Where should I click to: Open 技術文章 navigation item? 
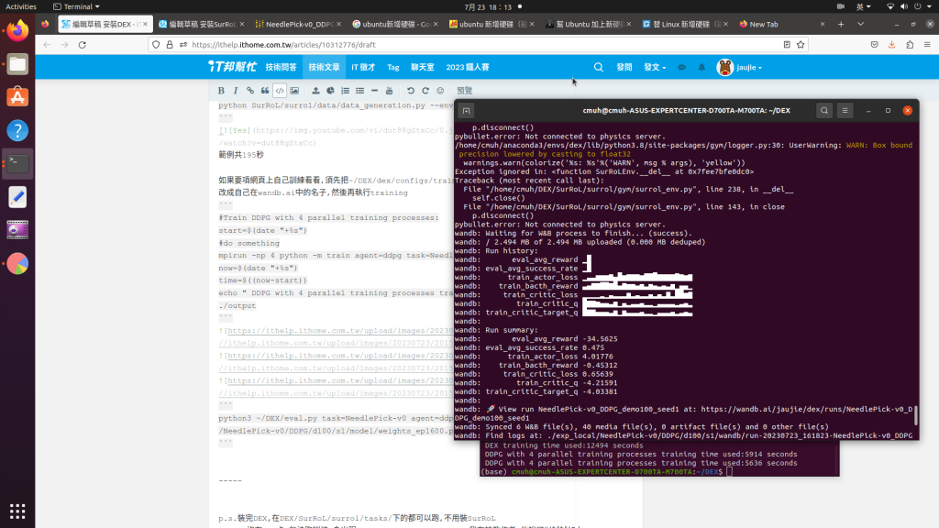pyautogui.click(x=324, y=67)
